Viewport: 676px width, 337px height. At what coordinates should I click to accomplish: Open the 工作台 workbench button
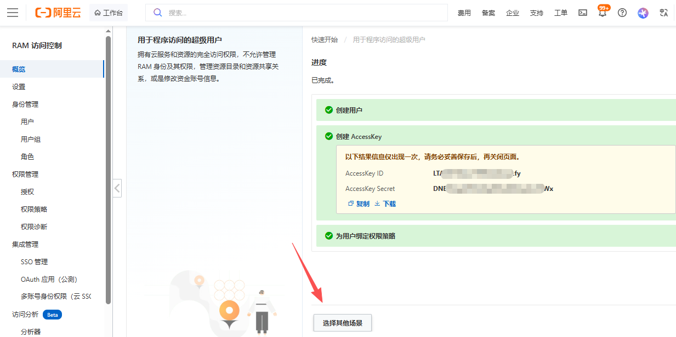pos(109,13)
